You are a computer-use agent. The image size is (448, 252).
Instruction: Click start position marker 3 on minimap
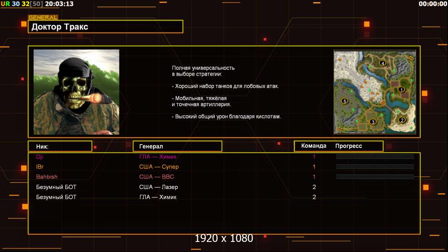tap(373, 122)
